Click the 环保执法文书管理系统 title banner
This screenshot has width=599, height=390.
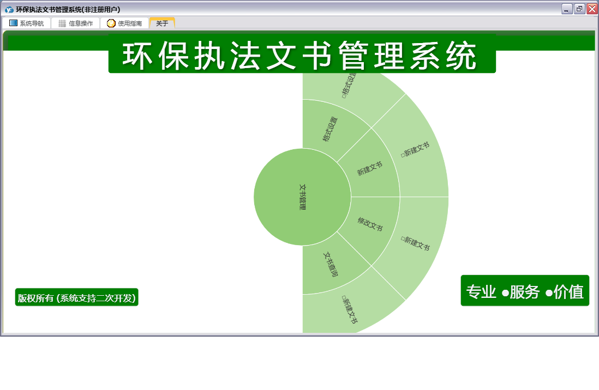[302, 54]
